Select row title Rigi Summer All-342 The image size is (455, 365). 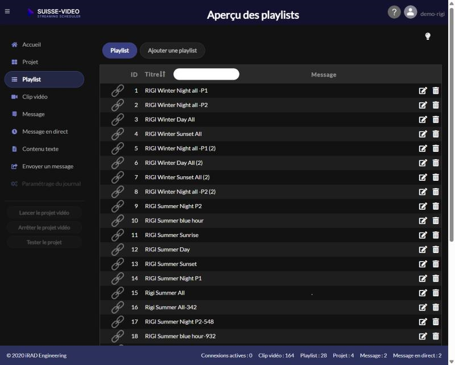[x=171, y=307]
